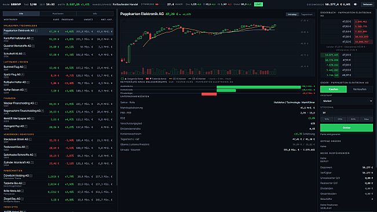Click the 47,20 € best bid row
Screen dimensions: 377x212
(x=346, y=55)
